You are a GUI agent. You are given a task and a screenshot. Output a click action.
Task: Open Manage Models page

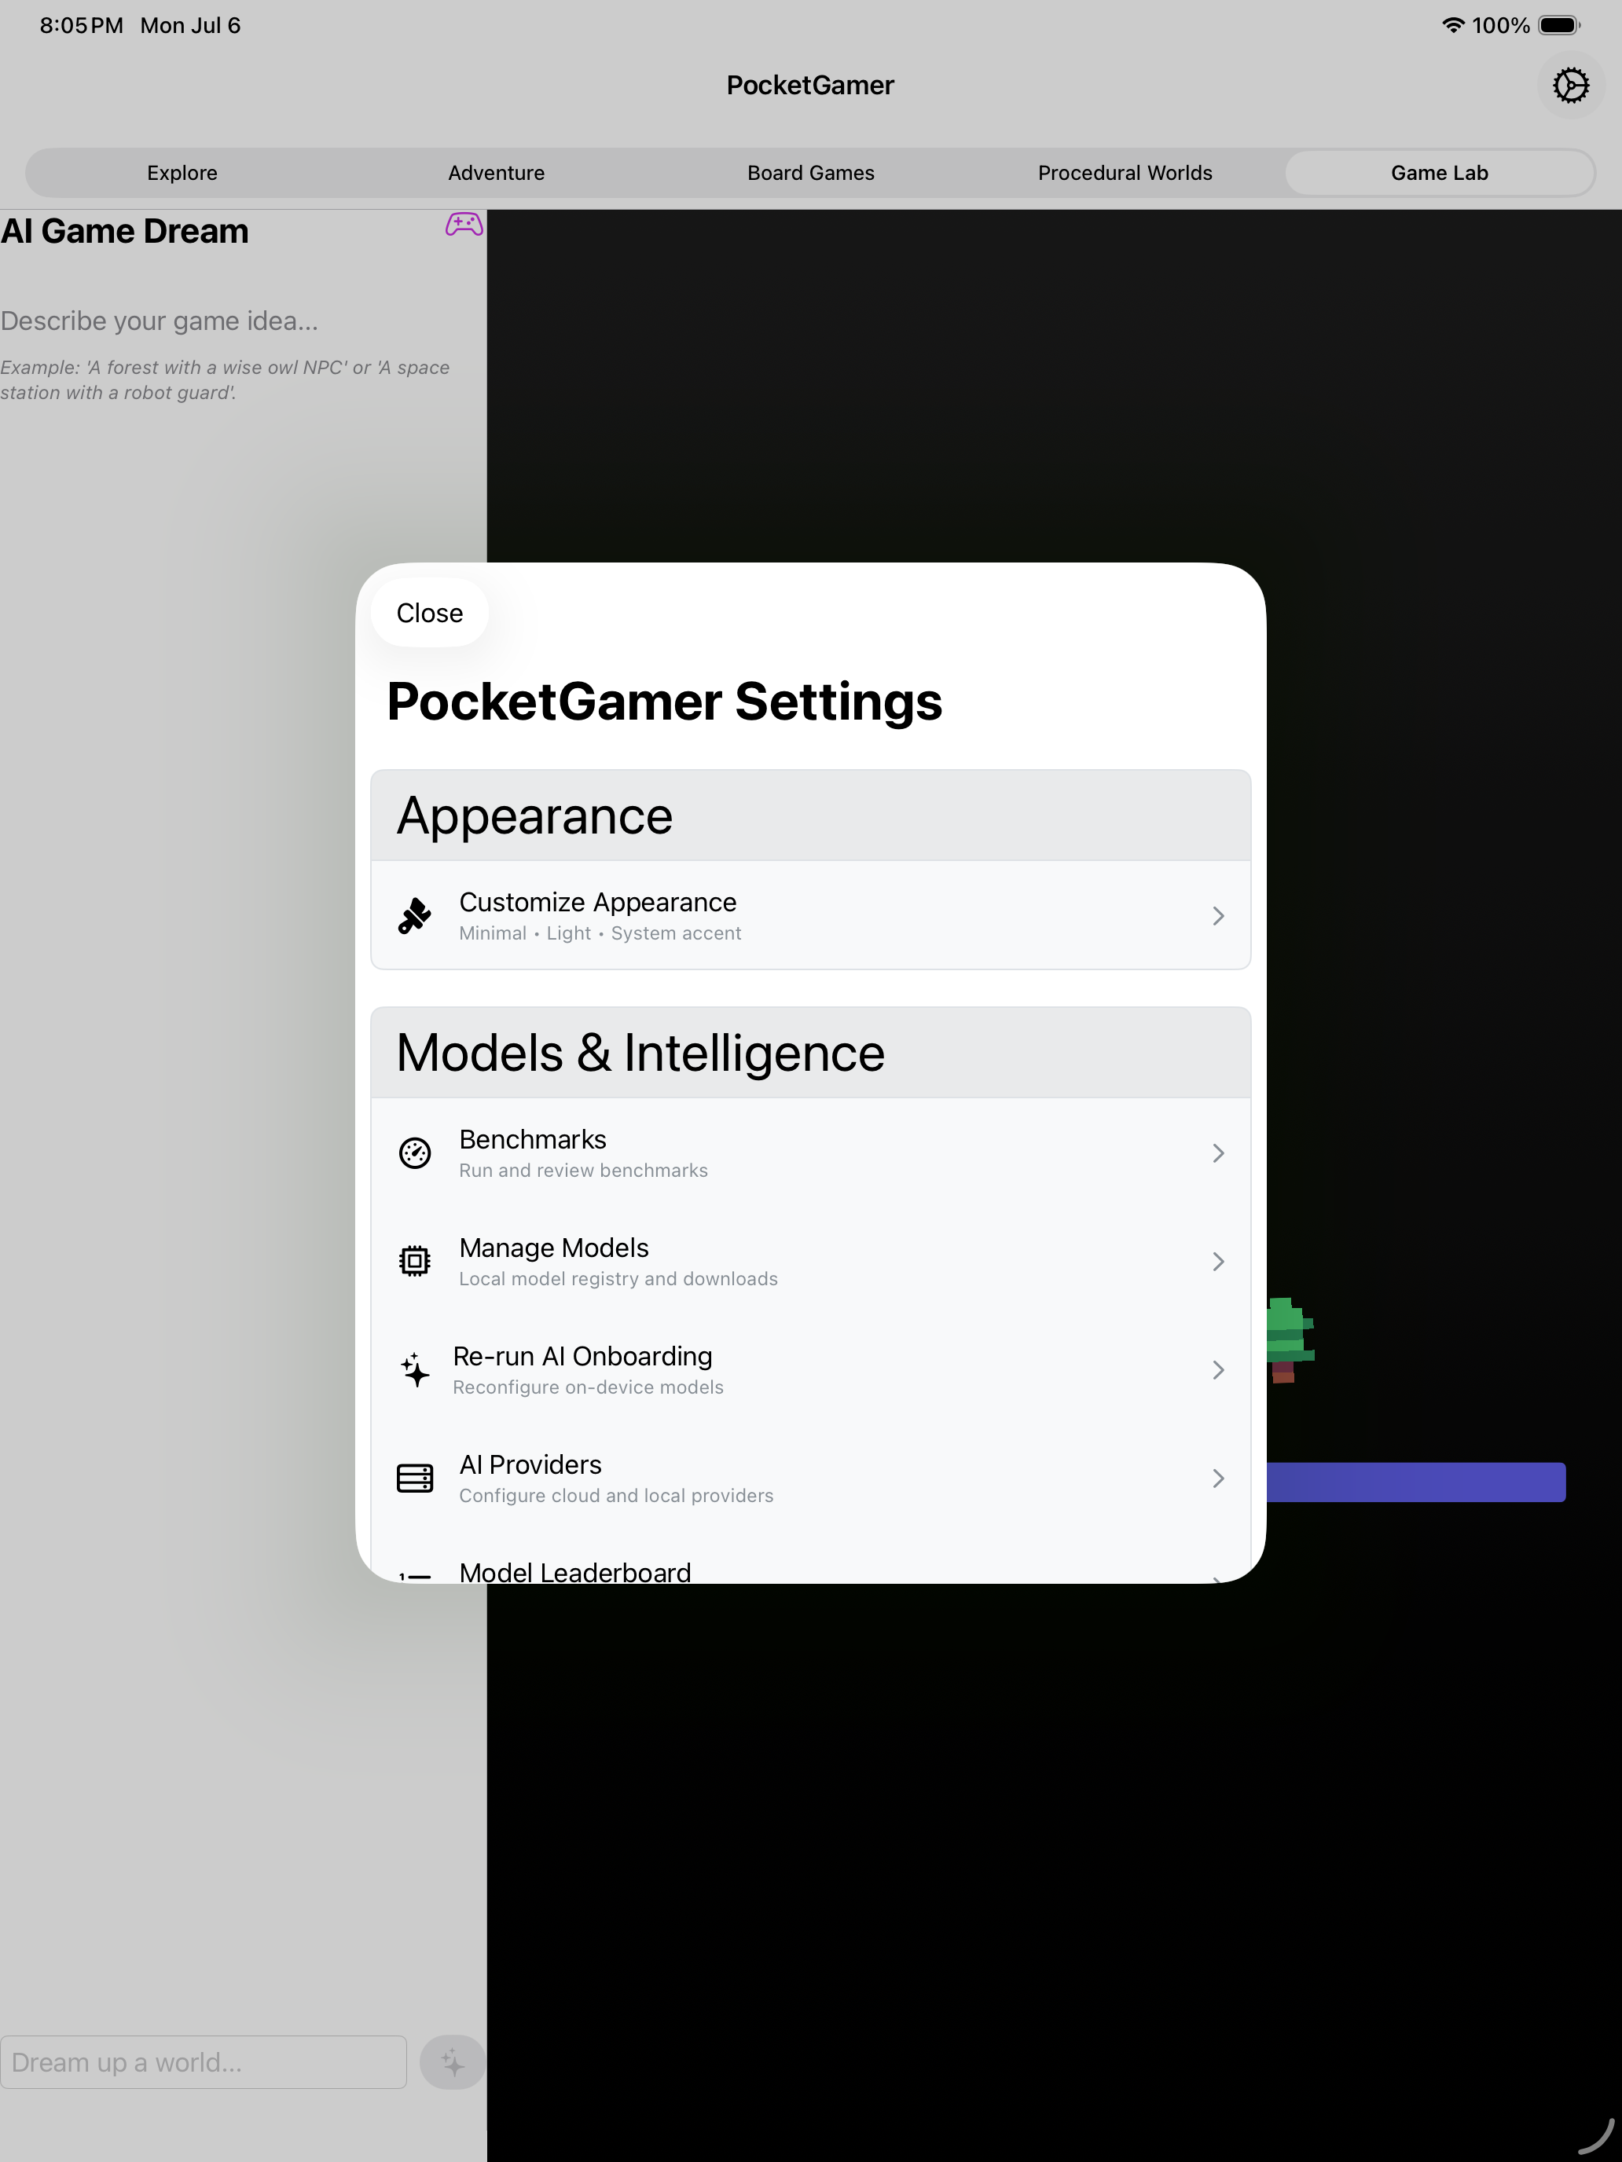810,1262
